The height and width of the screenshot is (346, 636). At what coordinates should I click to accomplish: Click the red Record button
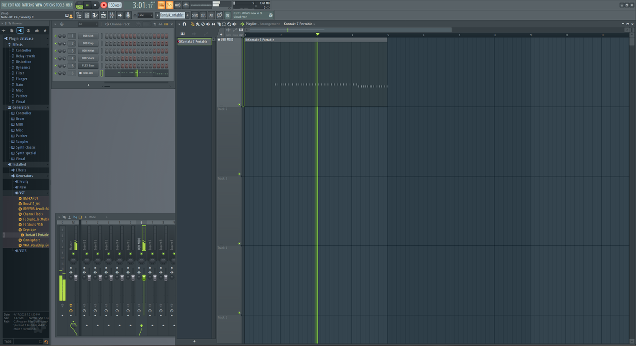(x=103, y=5)
